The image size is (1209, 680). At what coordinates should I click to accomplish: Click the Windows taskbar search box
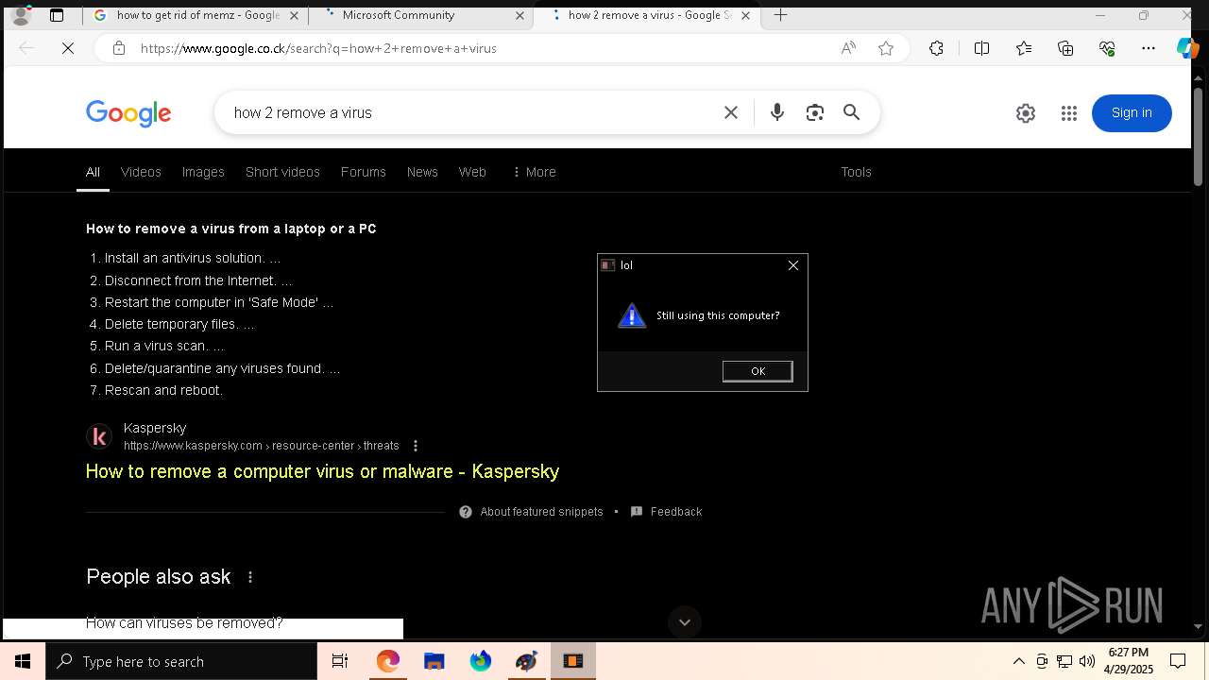(181, 661)
